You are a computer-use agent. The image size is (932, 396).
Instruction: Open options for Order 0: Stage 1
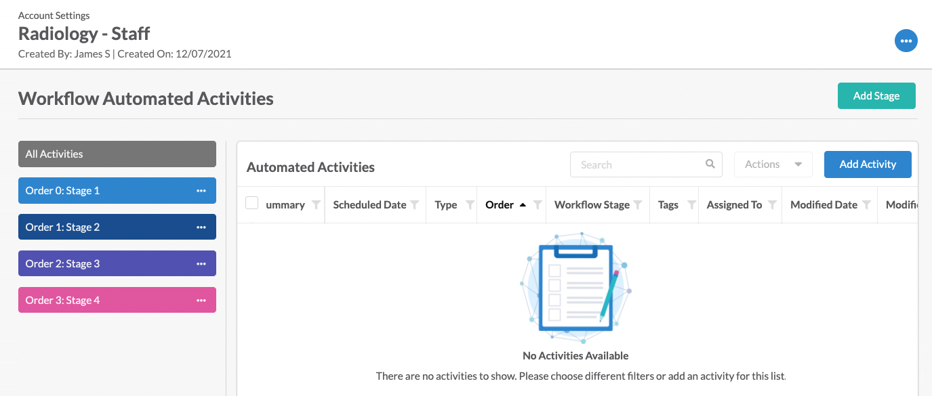(x=201, y=191)
